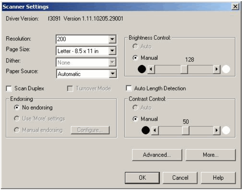Select the No endorsing radio button

(16, 107)
